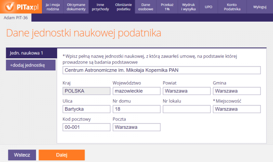The height and width of the screenshot is (162, 273).
Task: Click Wyloguj to log out
Action: pos(260,7)
